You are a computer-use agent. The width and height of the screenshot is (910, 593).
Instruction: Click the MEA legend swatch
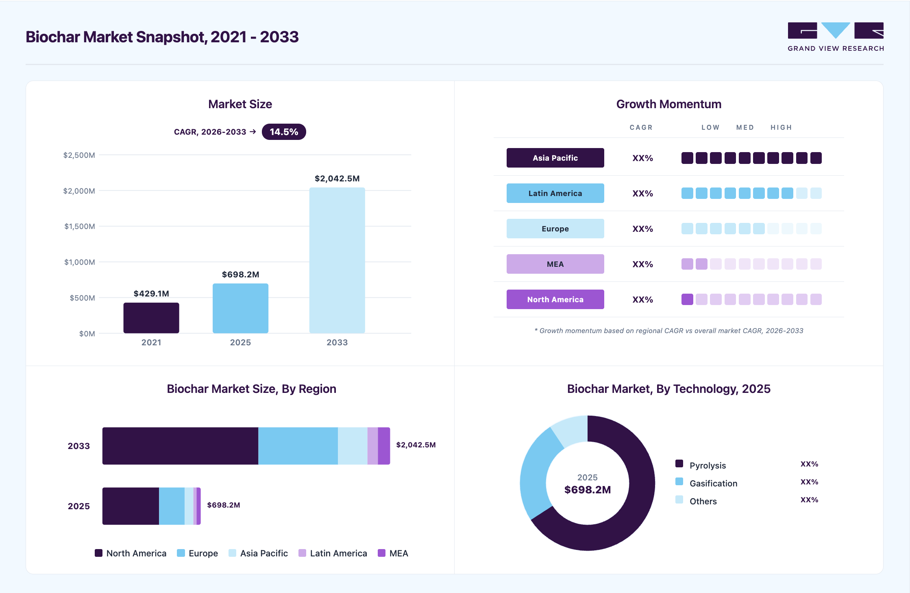[381, 553]
